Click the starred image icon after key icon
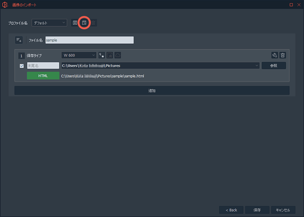This screenshot has height=217, width=304. (x=110, y=55)
